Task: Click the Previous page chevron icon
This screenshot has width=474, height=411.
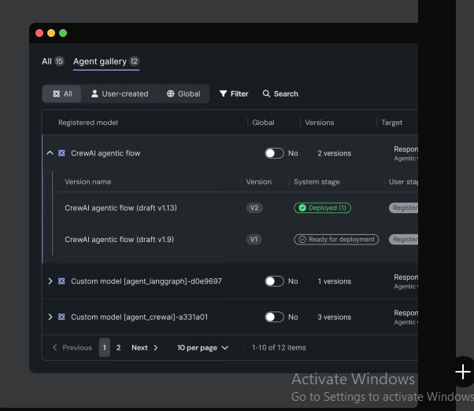Action: coord(54,347)
